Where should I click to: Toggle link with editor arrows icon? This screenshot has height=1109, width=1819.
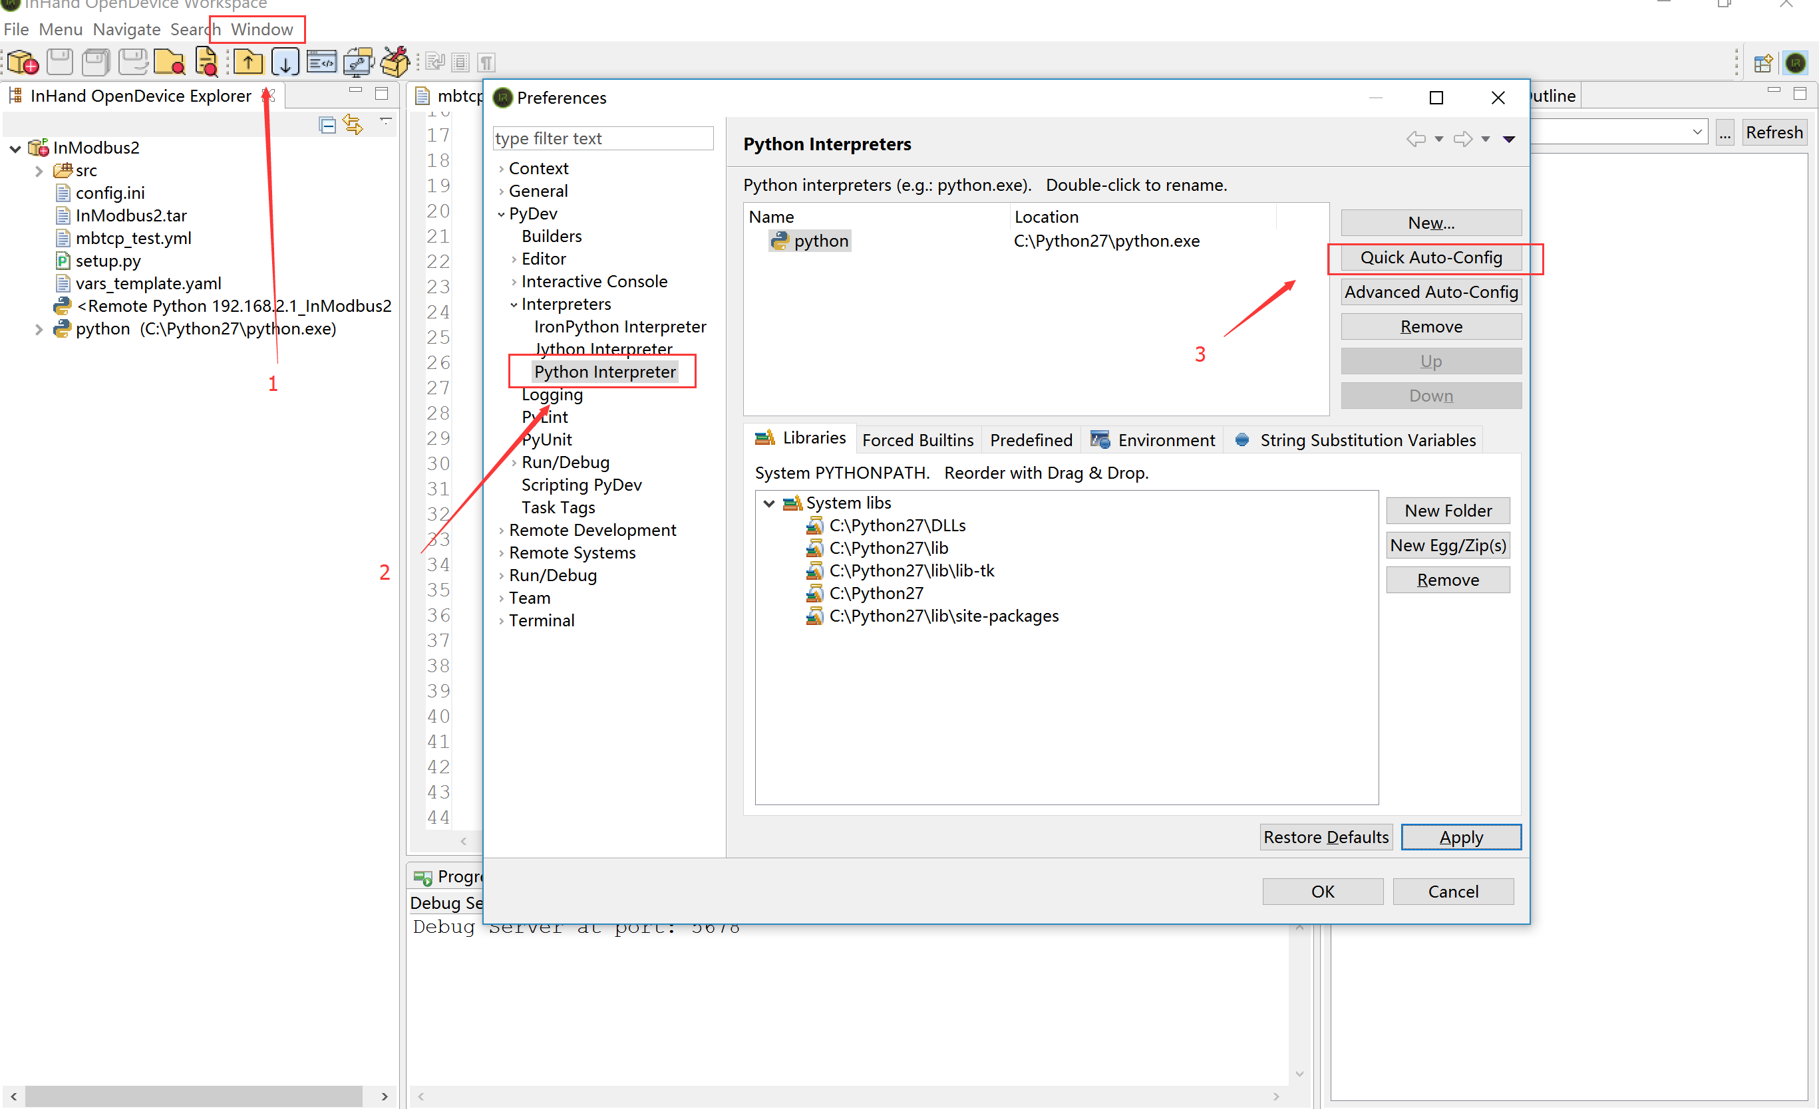353,126
